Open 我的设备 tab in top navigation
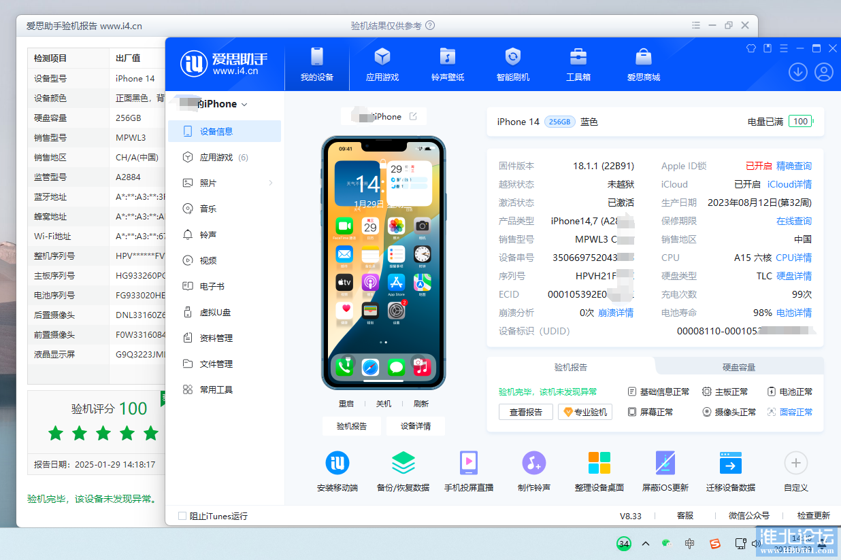 tap(317, 65)
